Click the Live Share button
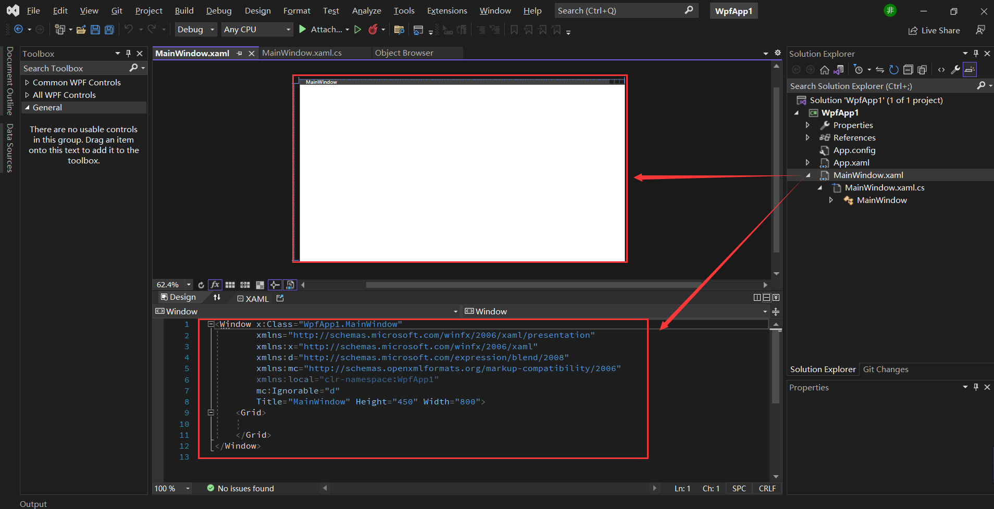Image resolution: width=994 pixels, height=509 pixels. tap(934, 31)
